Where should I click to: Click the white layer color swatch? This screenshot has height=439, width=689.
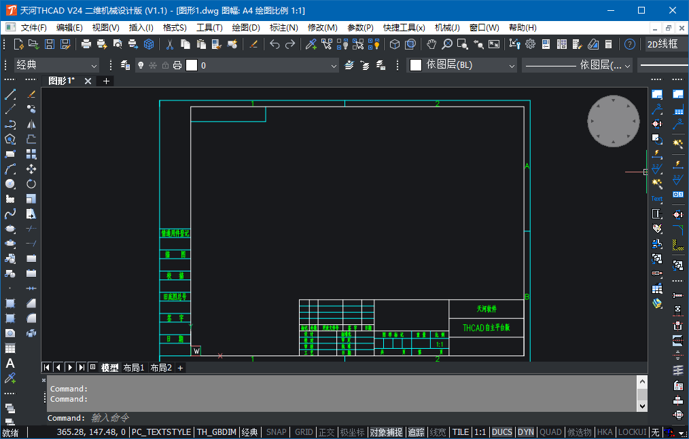(x=192, y=65)
